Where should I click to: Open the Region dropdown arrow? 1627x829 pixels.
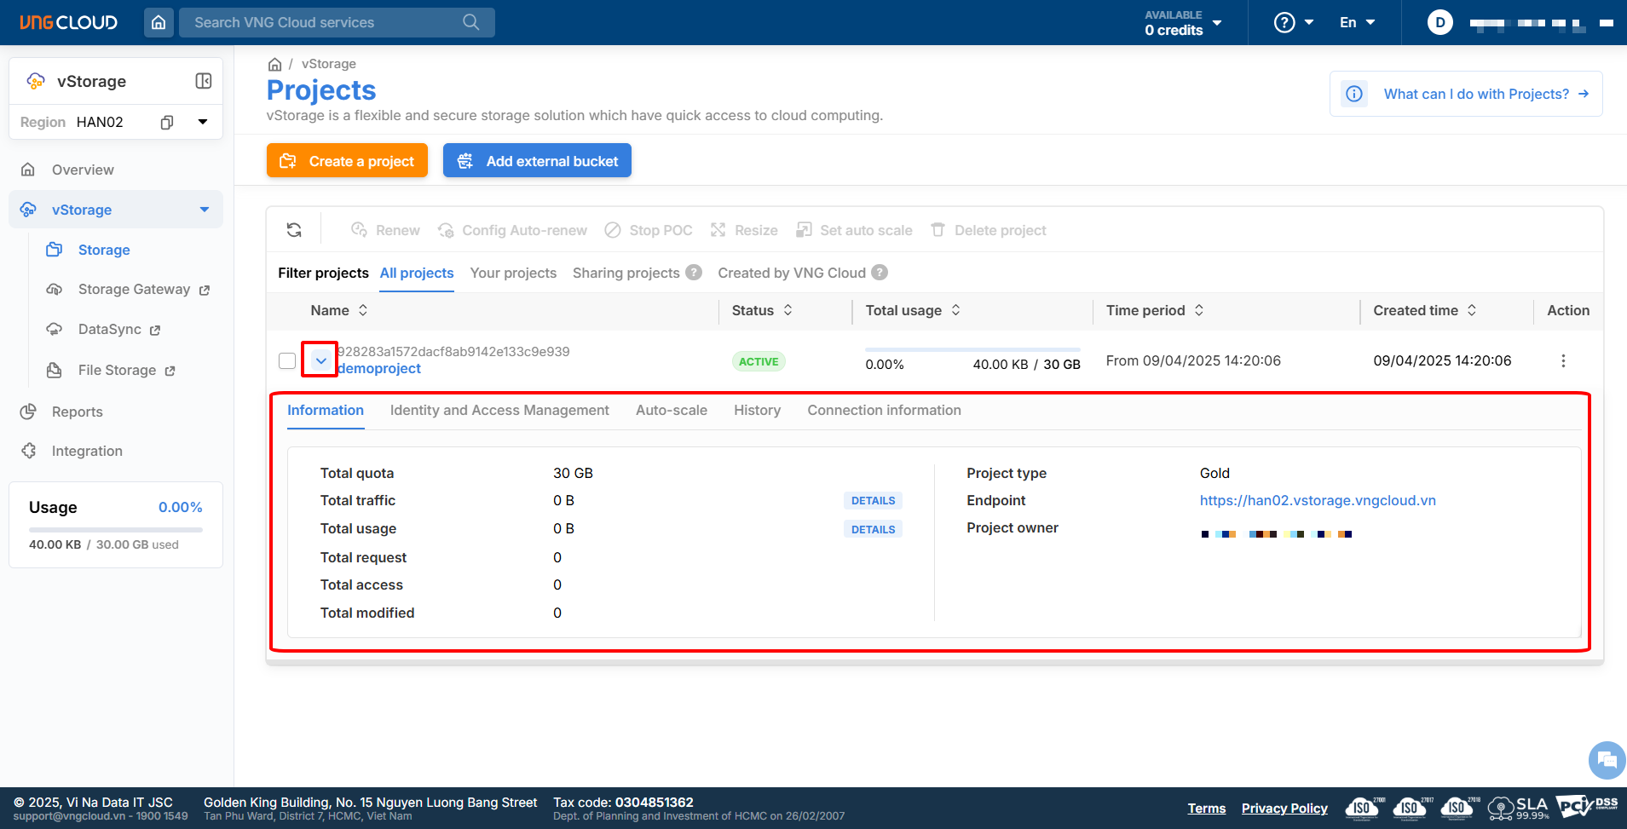coord(203,122)
